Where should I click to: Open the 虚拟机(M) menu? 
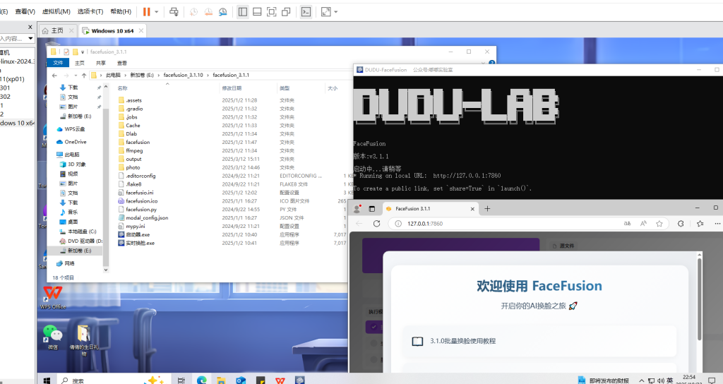[56, 12]
